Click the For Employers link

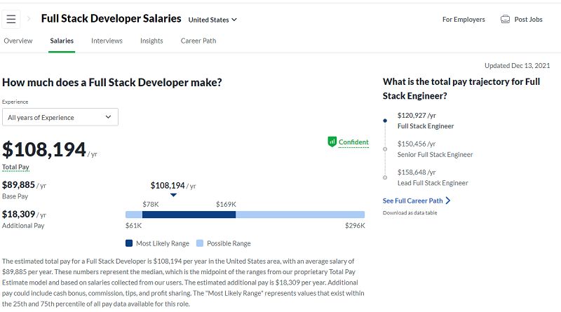(x=464, y=20)
